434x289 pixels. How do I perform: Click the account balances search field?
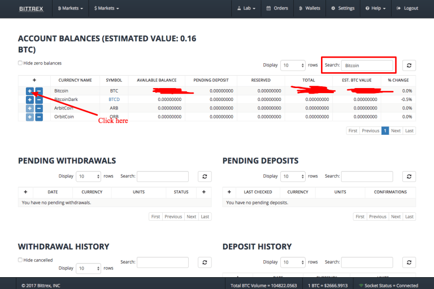[367, 65]
